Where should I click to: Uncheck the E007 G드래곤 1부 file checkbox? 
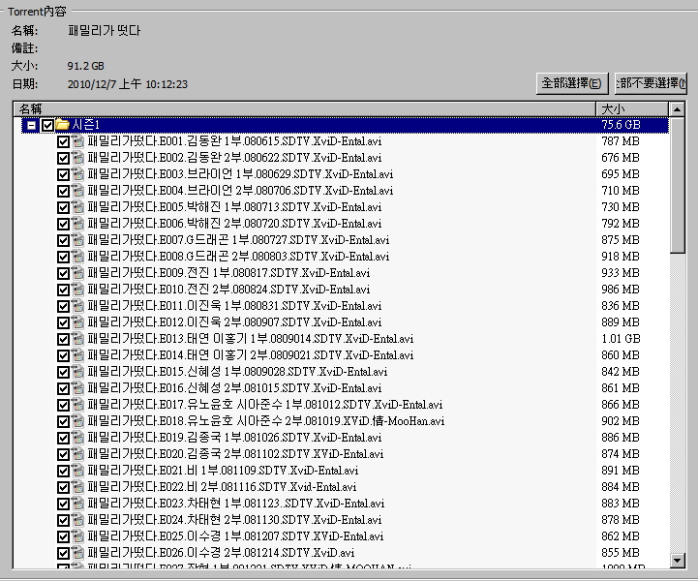point(63,241)
